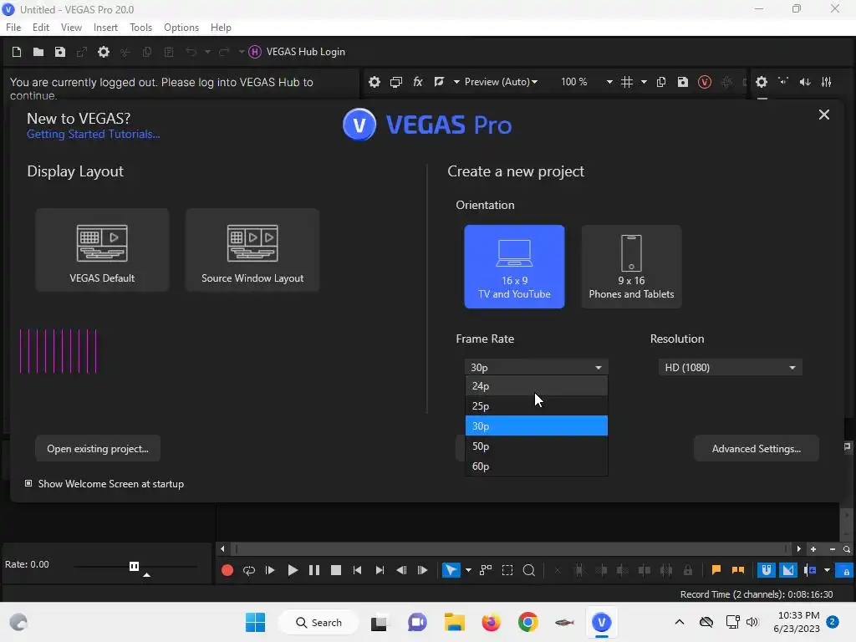This screenshot has width=856, height=642.
Task: Save a preview snapshot to file
Action: (x=682, y=82)
